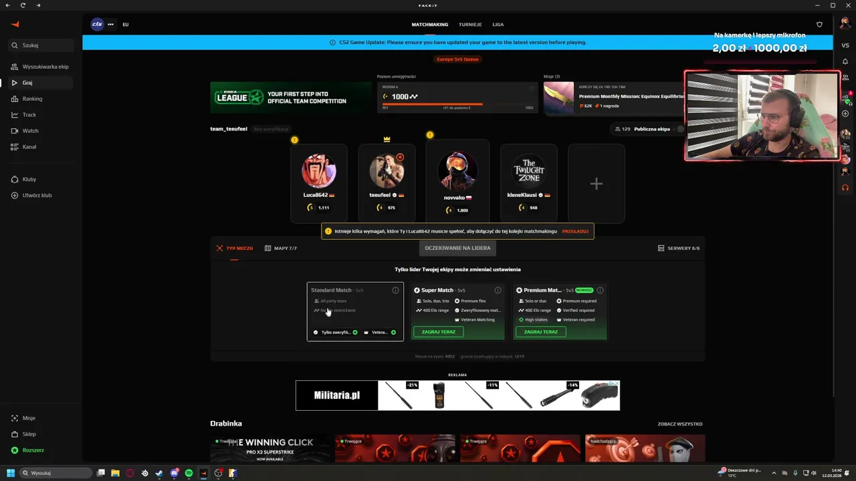
Task: Switch to the MATCHMAKING tab
Action: (x=430, y=25)
